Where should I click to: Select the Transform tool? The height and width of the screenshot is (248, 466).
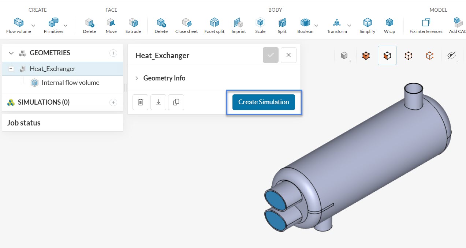tap(337, 26)
